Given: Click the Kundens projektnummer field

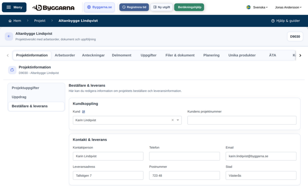Looking at the screenshot, I should [242, 120].
